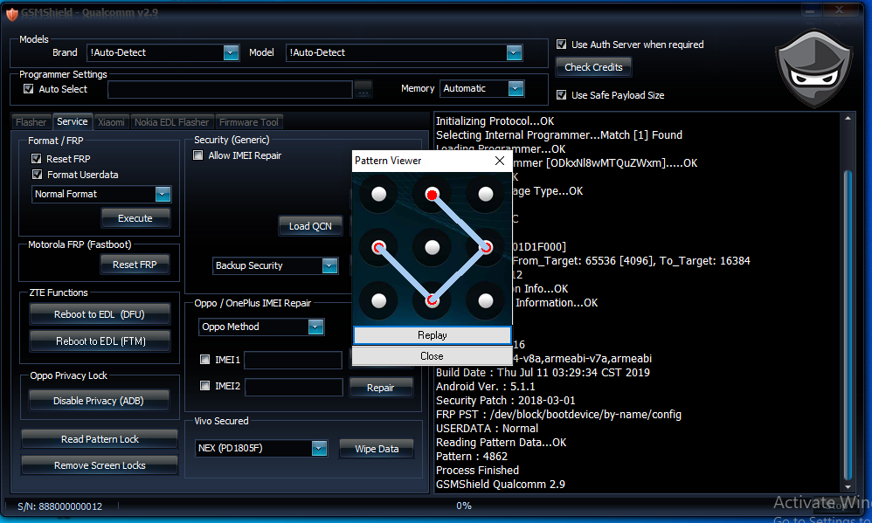
Task: Click the top-left pattern dot
Action: coord(378,194)
